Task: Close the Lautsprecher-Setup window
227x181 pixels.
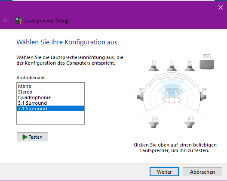Action: coord(221,7)
